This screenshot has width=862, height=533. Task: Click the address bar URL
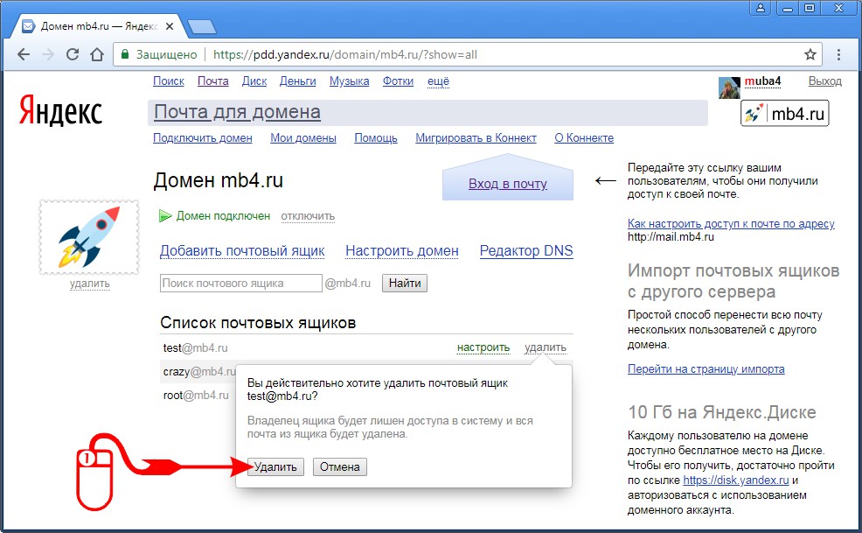click(344, 54)
